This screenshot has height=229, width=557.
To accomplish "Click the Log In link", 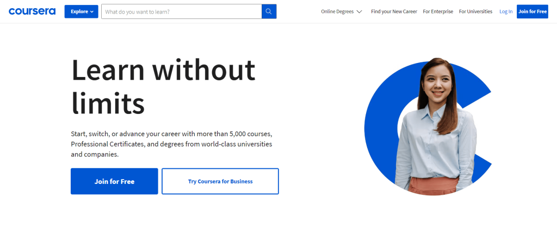I will pos(506,11).
